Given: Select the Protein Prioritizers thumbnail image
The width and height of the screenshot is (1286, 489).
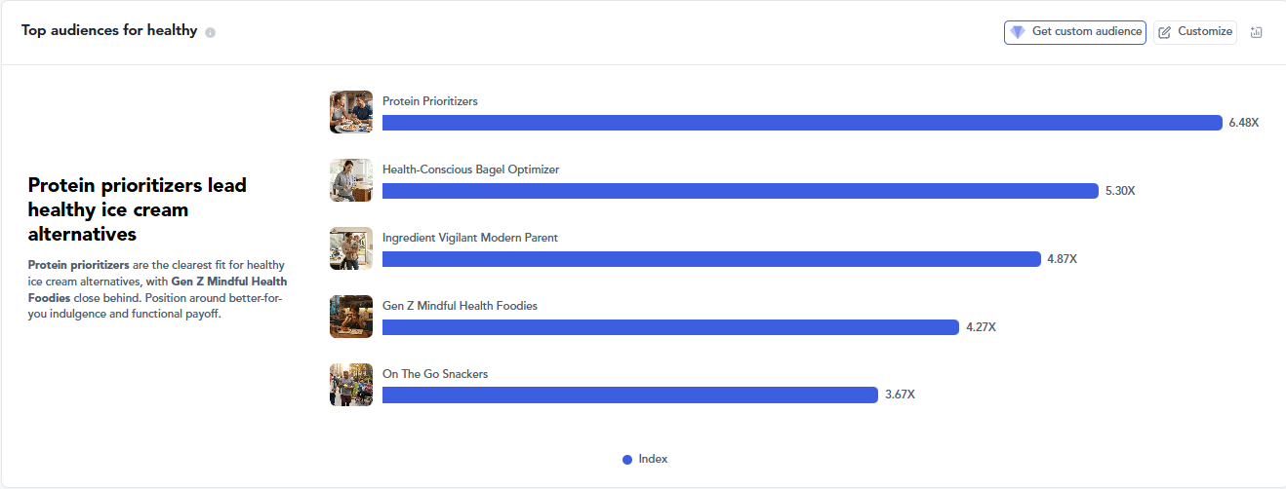Looking at the screenshot, I should point(351,112).
